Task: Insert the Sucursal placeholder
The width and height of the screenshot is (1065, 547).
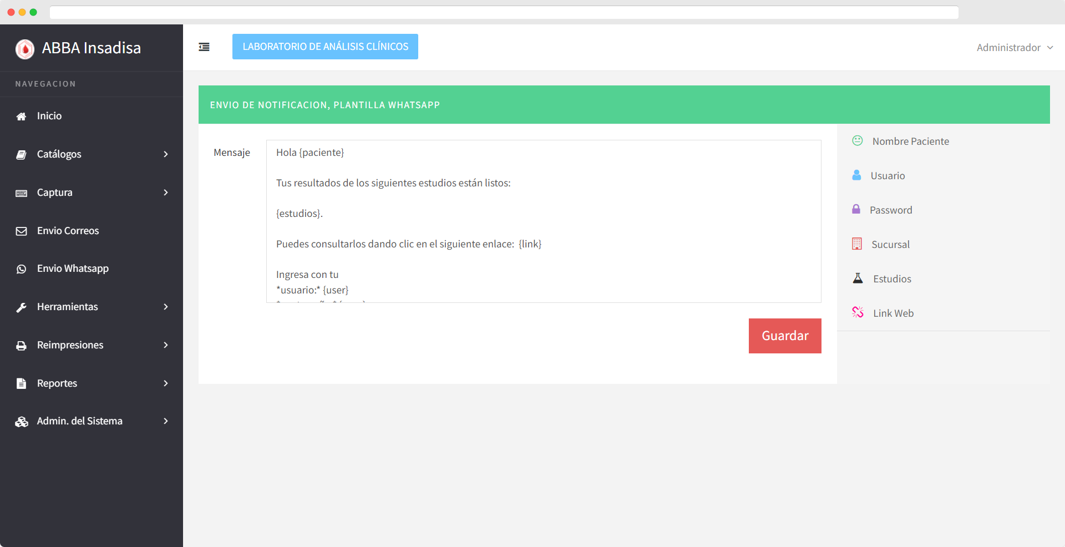Action: coord(890,245)
